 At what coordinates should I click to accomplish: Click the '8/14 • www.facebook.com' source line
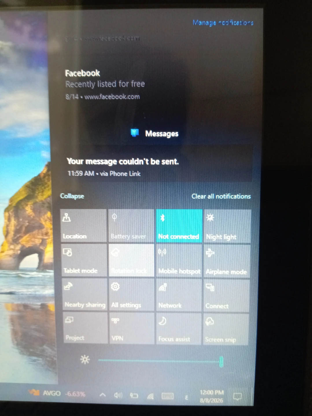point(103,96)
